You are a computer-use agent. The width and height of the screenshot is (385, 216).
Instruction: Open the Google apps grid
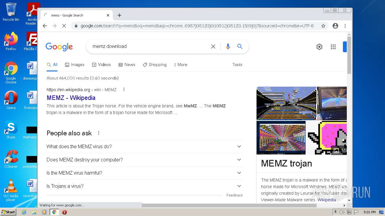click(x=333, y=47)
